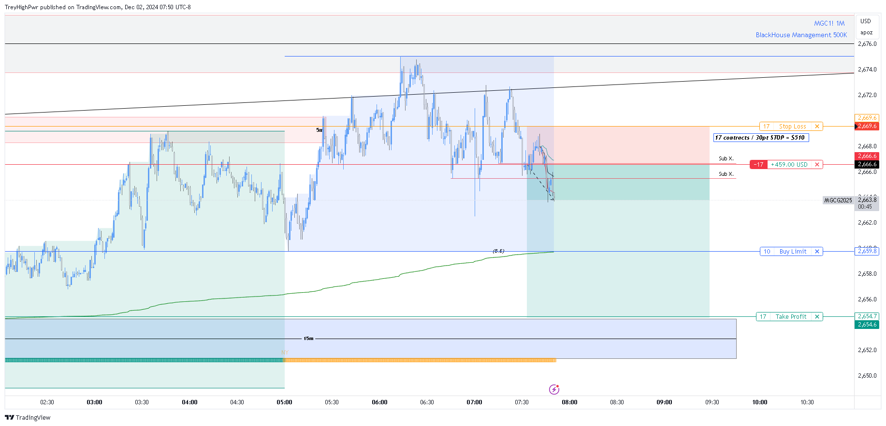The image size is (886, 426).
Task: Click the 00:45 countdown timer label
Action: (x=865, y=207)
